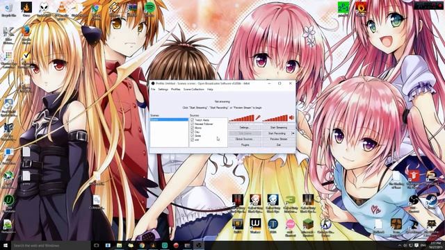This screenshot has height=250, width=445.
Task: Show hidden system tray icons arrow
Action: click(400, 245)
